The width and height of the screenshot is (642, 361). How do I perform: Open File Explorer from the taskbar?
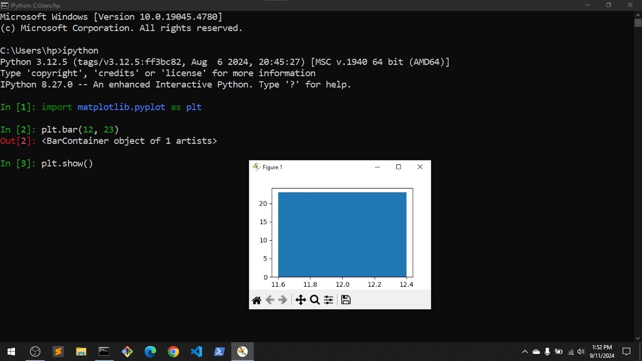(x=81, y=351)
